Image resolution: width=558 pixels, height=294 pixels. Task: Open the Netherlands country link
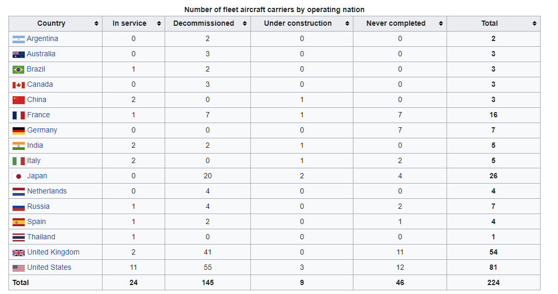click(x=47, y=191)
